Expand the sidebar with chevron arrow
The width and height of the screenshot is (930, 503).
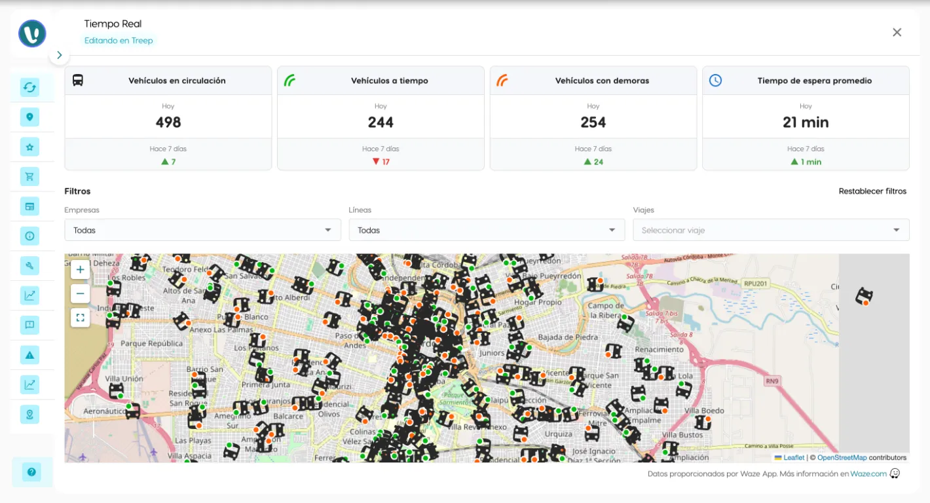click(60, 56)
